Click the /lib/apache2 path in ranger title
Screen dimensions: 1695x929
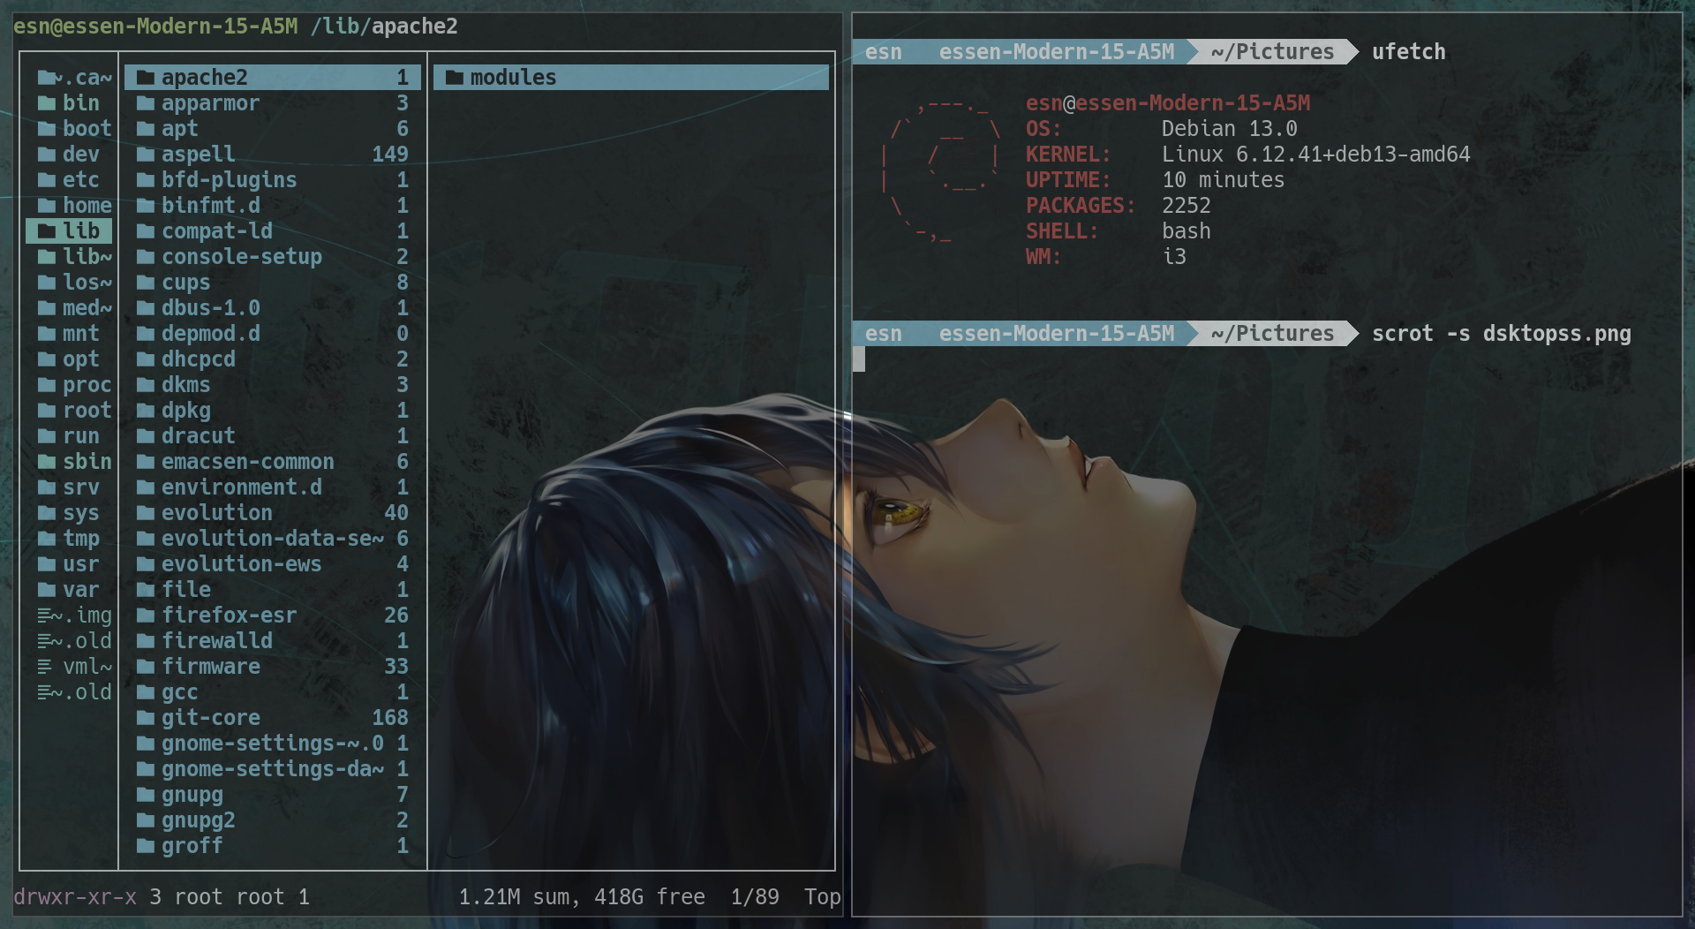click(x=384, y=26)
